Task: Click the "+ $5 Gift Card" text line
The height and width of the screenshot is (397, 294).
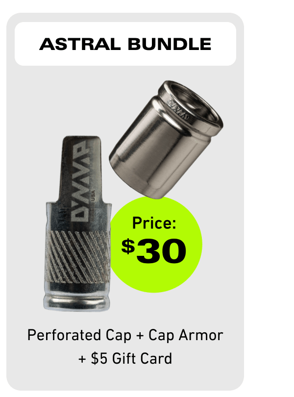Action: [x=125, y=358]
